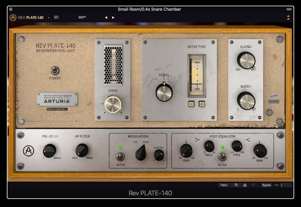
Task: Click the gray pill button at the window's top right
Action: point(289,9)
